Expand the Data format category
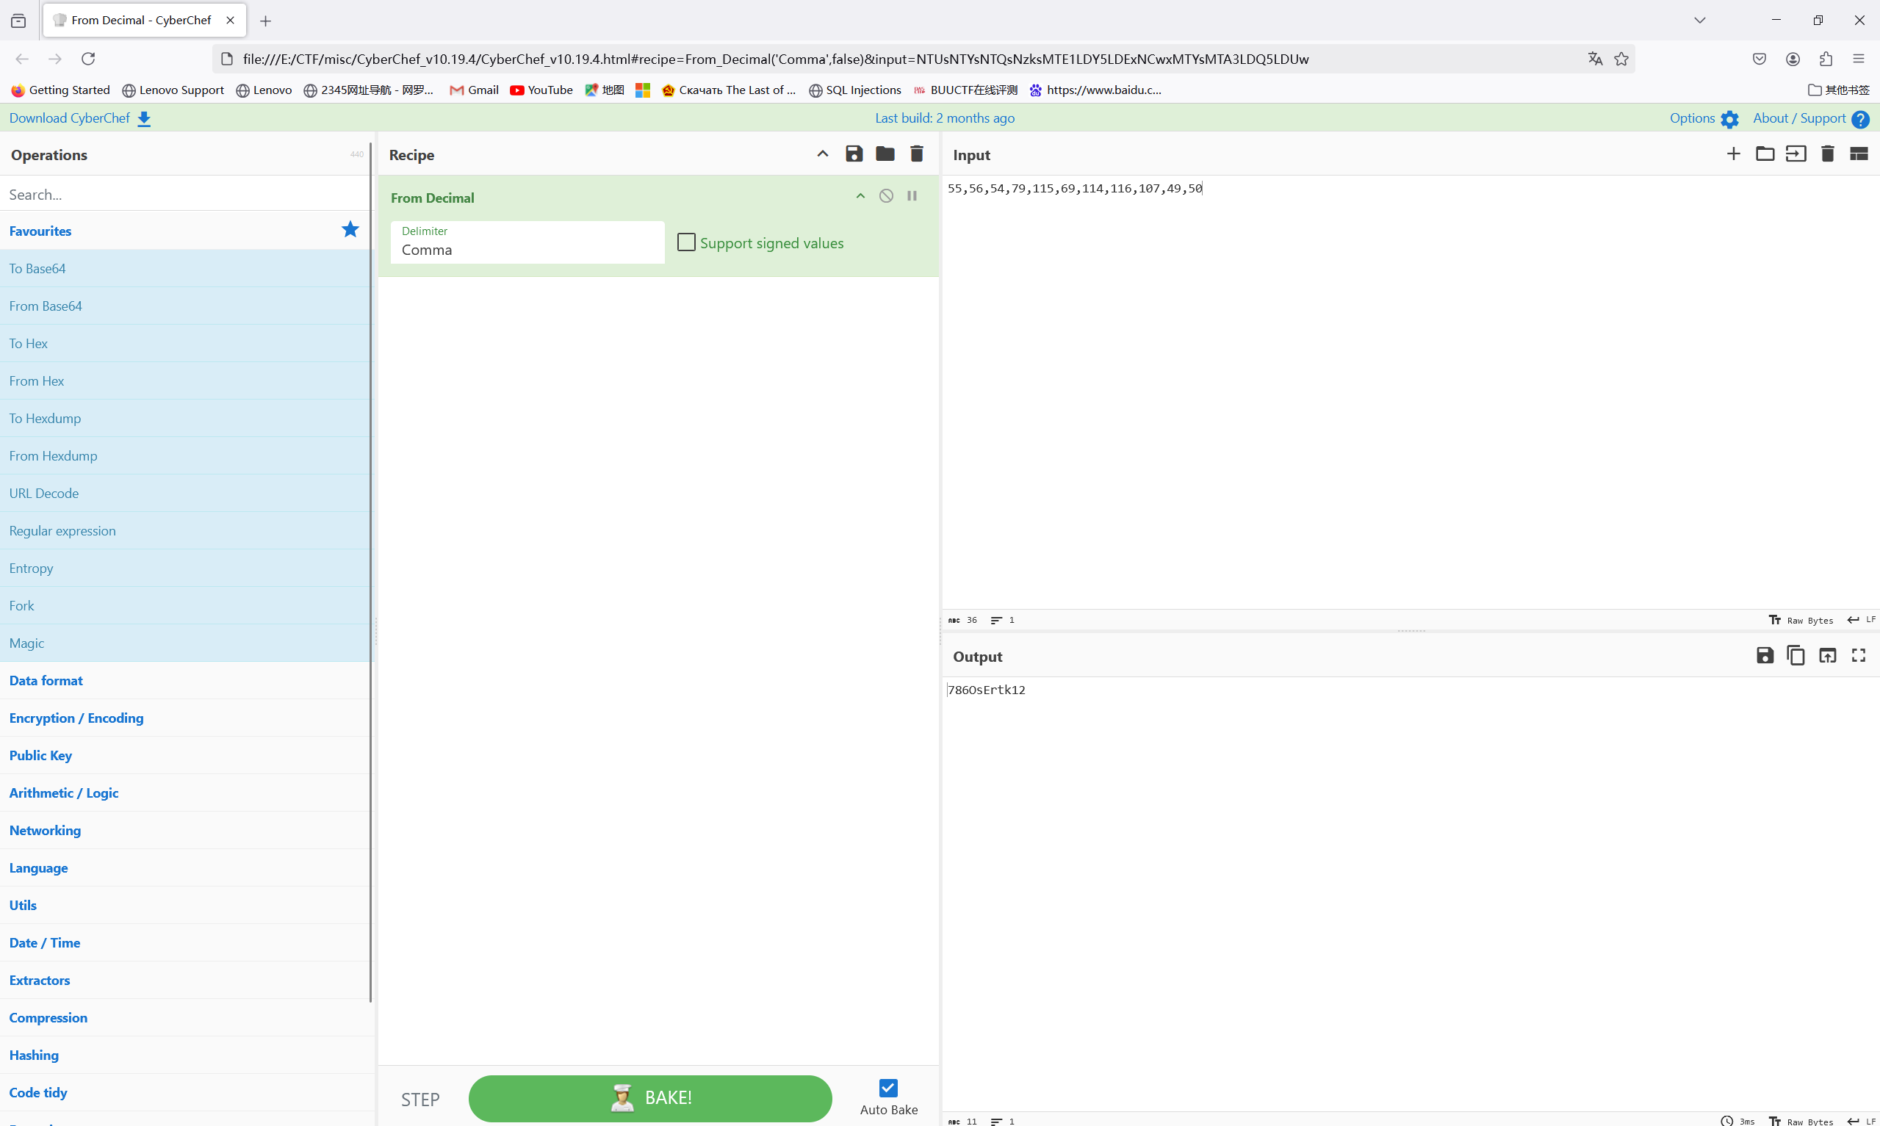Screen dimensions: 1880x1126 (46, 681)
